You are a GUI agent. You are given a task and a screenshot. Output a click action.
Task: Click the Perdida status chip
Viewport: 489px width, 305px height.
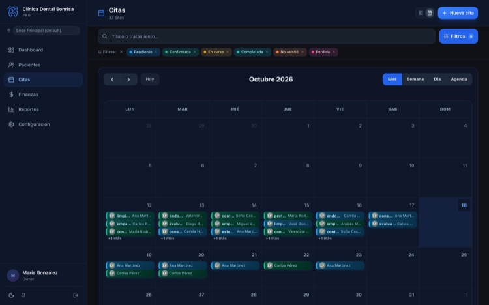click(x=323, y=52)
